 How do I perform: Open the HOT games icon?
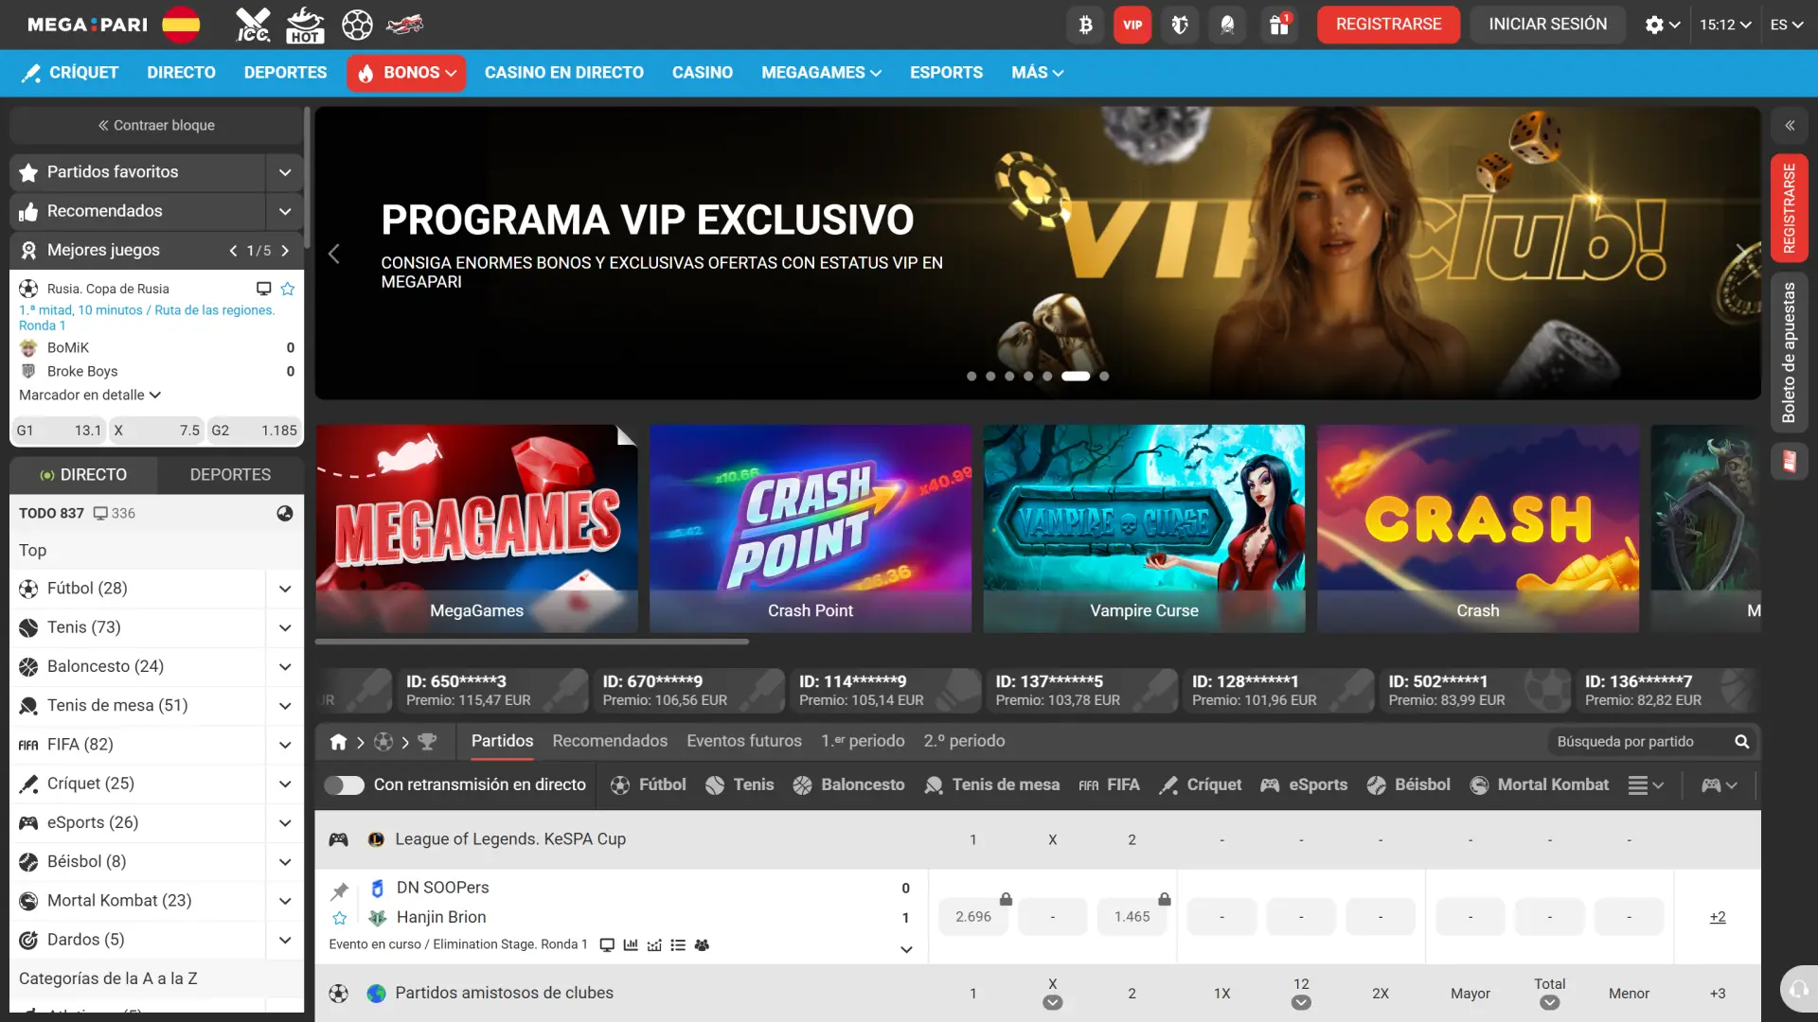pyautogui.click(x=305, y=25)
